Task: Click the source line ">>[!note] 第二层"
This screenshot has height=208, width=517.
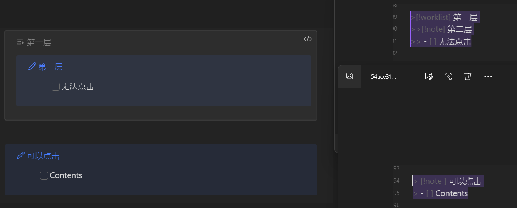Action: click(442, 29)
